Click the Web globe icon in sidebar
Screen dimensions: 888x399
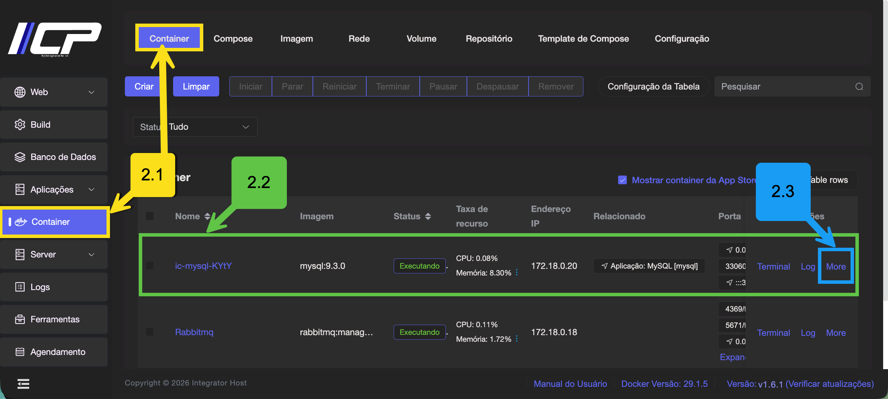(20, 92)
